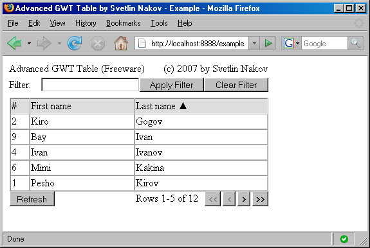Open the History menu
The height and width of the screenshot is (248, 370).
(x=86, y=23)
